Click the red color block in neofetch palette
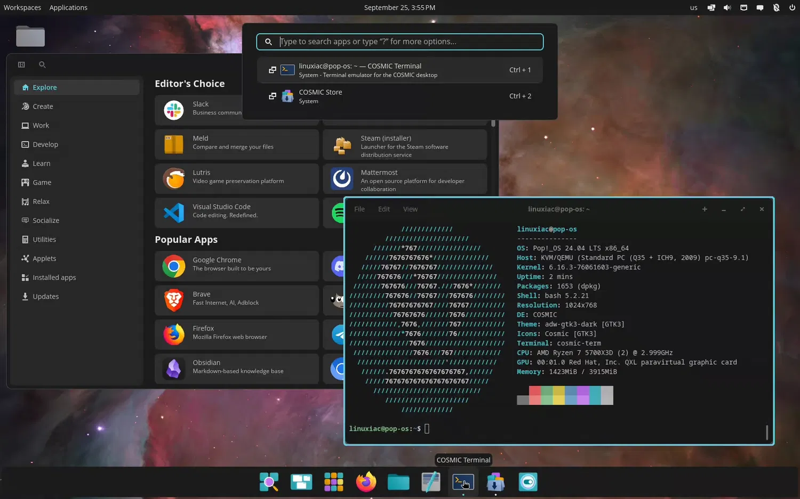Screen dimensions: 800x499 [535, 391]
